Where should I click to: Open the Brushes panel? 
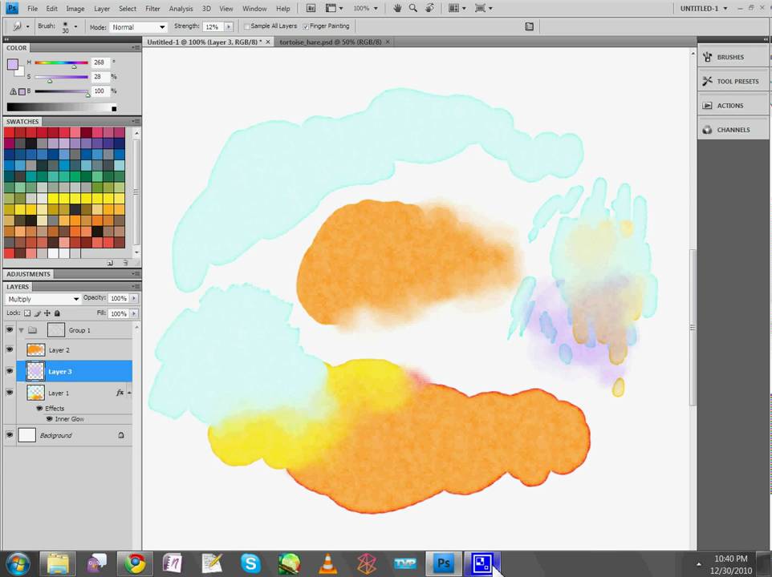[729, 57]
